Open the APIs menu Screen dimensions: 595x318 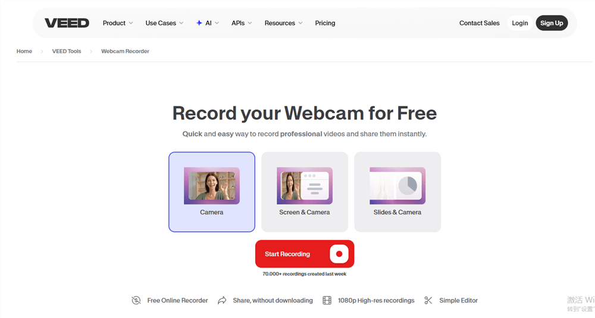click(242, 23)
